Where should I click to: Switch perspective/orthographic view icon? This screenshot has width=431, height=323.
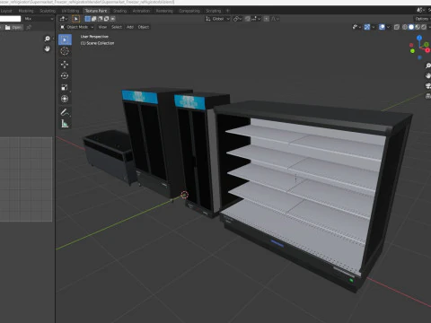click(428, 96)
